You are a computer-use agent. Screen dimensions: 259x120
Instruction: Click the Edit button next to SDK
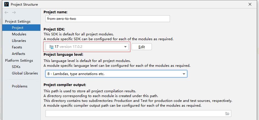141,47
